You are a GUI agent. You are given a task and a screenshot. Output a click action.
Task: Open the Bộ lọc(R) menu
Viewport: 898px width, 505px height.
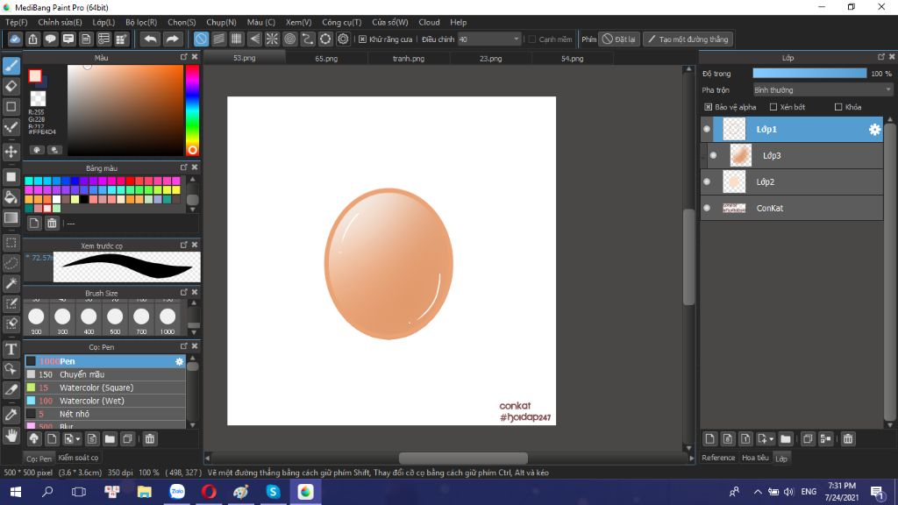pos(141,22)
